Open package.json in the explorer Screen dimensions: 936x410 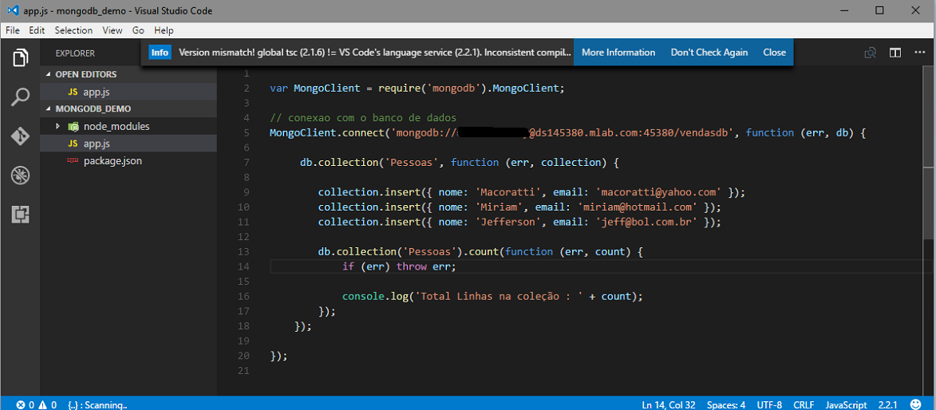click(x=113, y=161)
